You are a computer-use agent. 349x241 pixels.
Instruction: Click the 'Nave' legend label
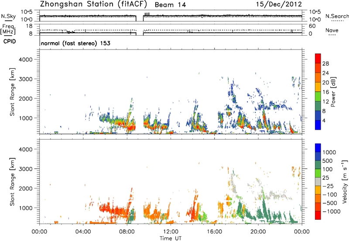pyautogui.click(x=332, y=30)
